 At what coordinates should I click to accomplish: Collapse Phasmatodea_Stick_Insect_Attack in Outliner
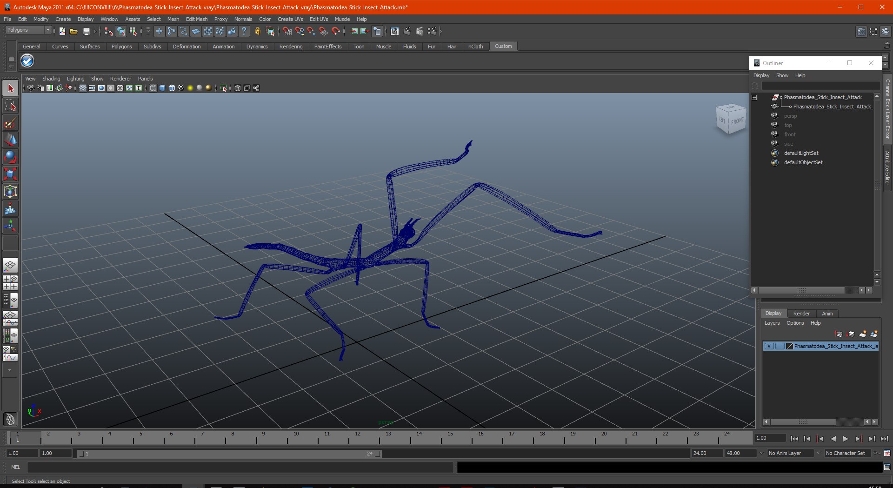pyautogui.click(x=754, y=97)
